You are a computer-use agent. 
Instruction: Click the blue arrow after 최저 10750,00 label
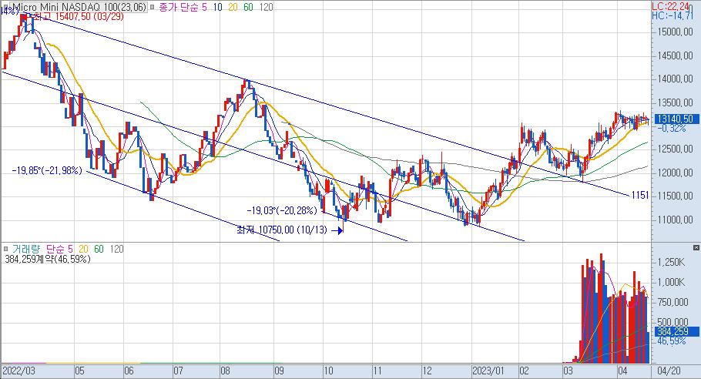pos(338,230)
